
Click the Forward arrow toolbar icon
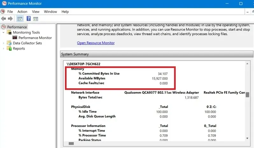[10, 19]
